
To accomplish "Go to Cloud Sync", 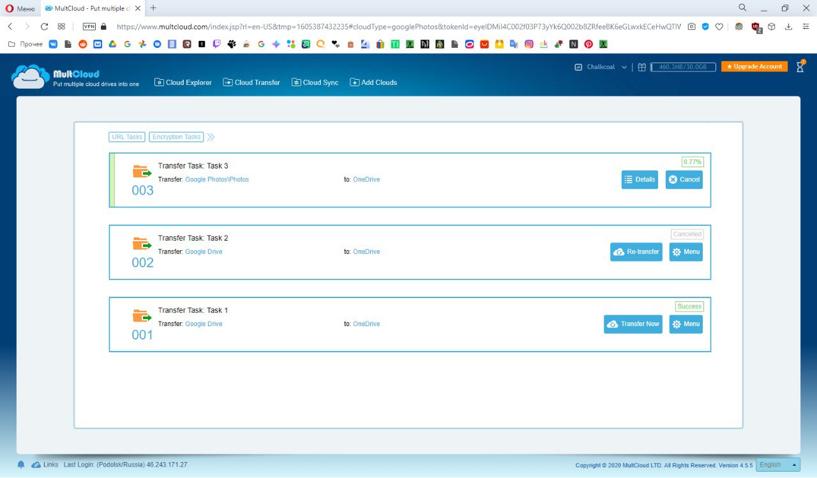I will tap(315, 82).
